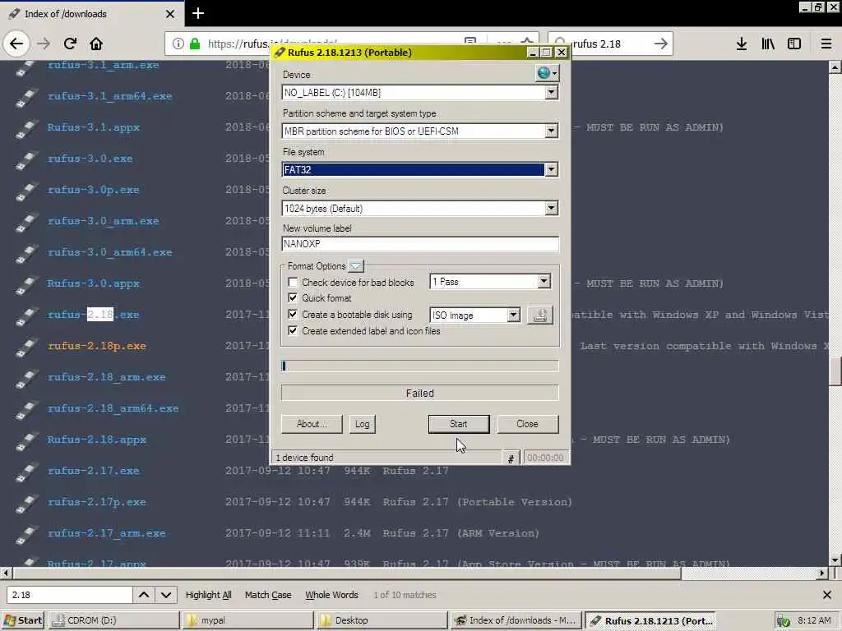
Task: Click the browser search box rufus 2.18
Action: point(610,44)
